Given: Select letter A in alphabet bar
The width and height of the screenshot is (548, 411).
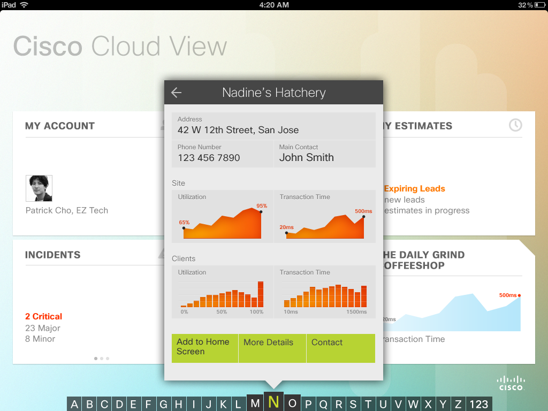Looking at the screenshot, I should click(x=74, y=405).
